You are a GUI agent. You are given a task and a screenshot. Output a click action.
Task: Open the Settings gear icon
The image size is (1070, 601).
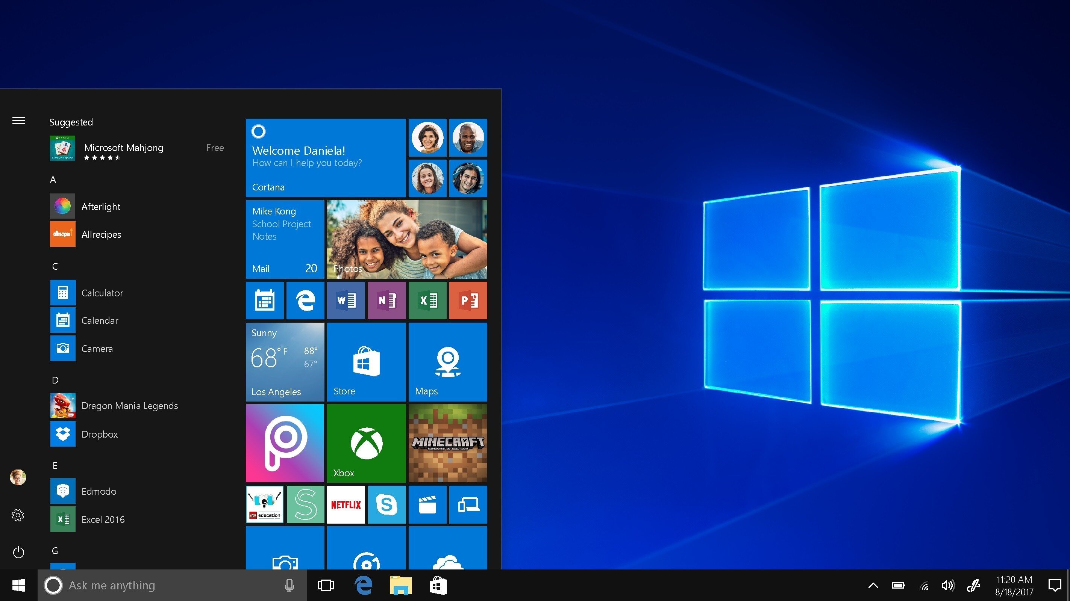point(18,514)
